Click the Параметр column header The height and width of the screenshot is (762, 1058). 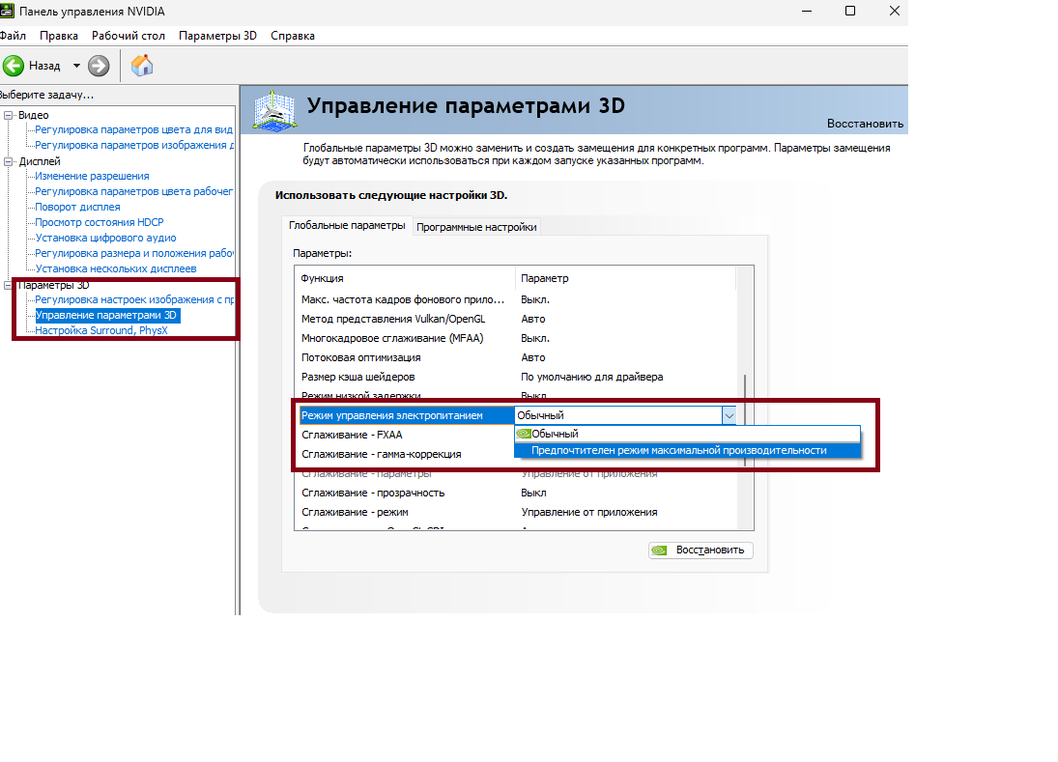(625, 278)
